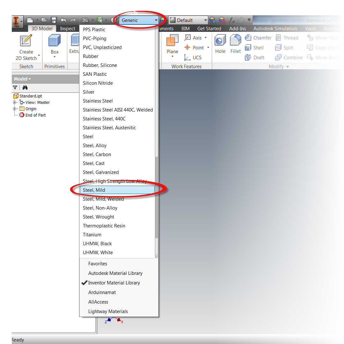
Task: Select End of Part marker
Action: [33, 115]
